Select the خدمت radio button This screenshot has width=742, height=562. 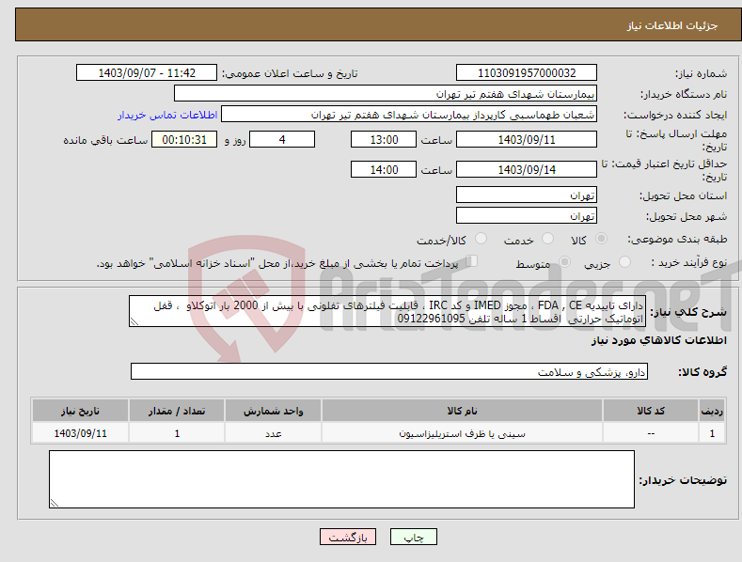[x=547, y=239]
